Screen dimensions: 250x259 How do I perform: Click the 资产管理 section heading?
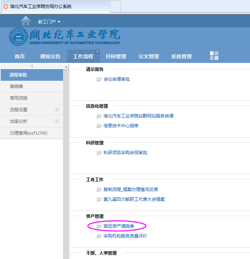pos(95,216)
